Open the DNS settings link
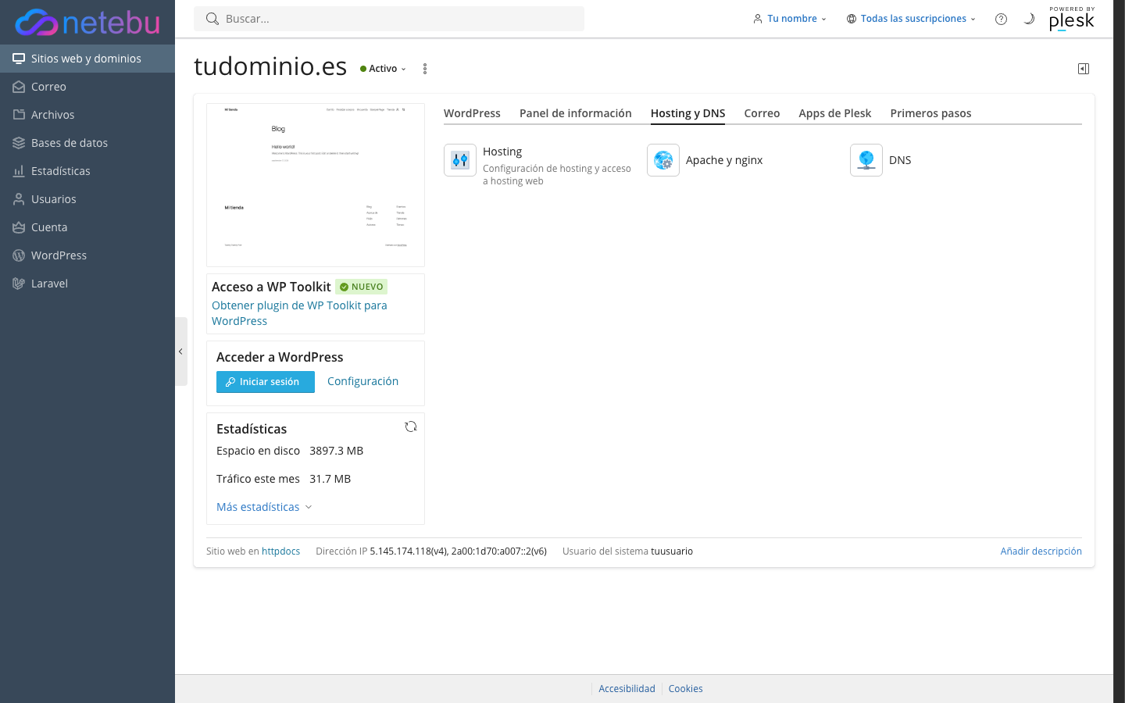The height and width of the screenshot is (703, 1125). point(900,160)
